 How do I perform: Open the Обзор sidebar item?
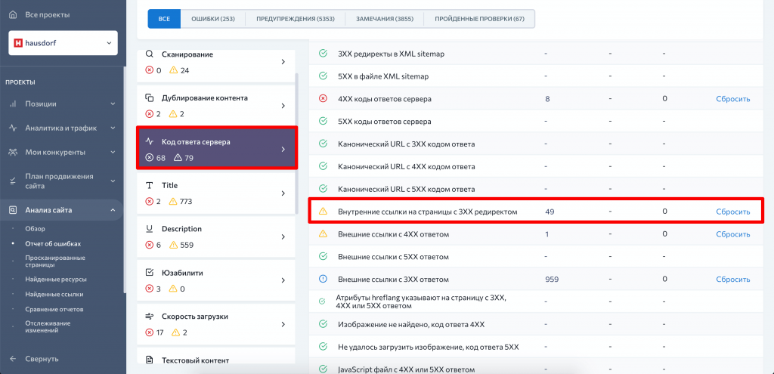tap(36, 229)
